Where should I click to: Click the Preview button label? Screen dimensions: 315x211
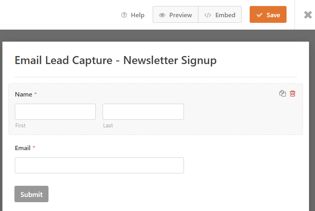180,15
